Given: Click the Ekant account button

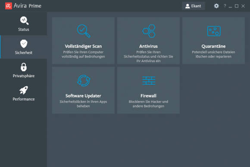Looking at the screenshot, I should pos(193,6).
